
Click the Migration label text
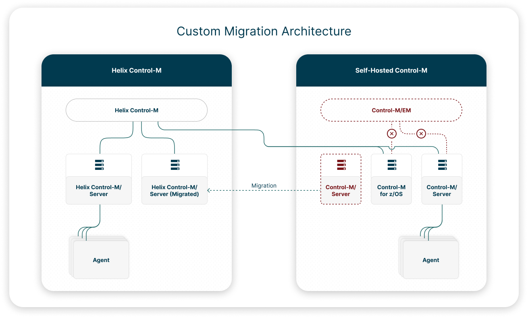tap(264, 186)
